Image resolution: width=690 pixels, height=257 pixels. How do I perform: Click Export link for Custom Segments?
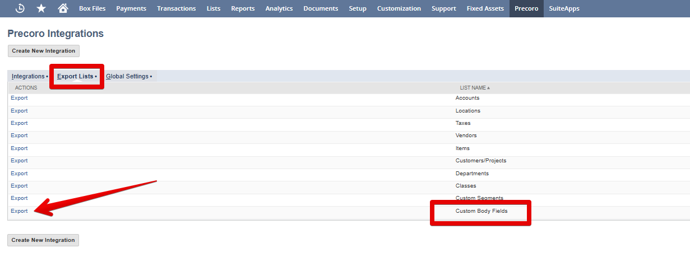tap(19, 198)
